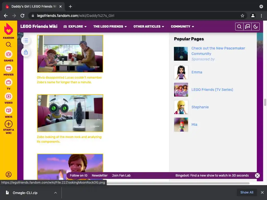Expand the Explore menu
Viewport: 267px width, 200px height.
click(75, 27)
